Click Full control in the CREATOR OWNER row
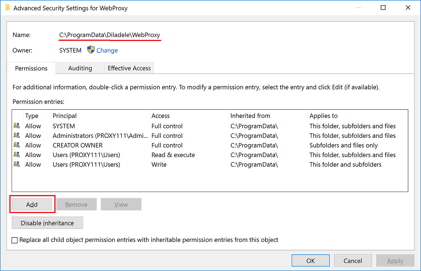The image size is (421, 271). coord(167,145)
